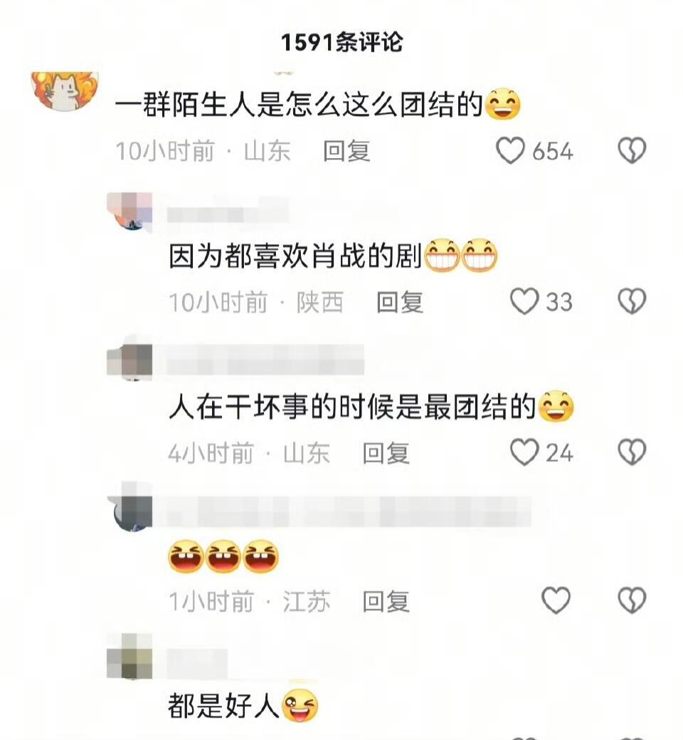683x740 pixels.
Task: Reply to the top Shandong comment
Action: tap(346, 151)
